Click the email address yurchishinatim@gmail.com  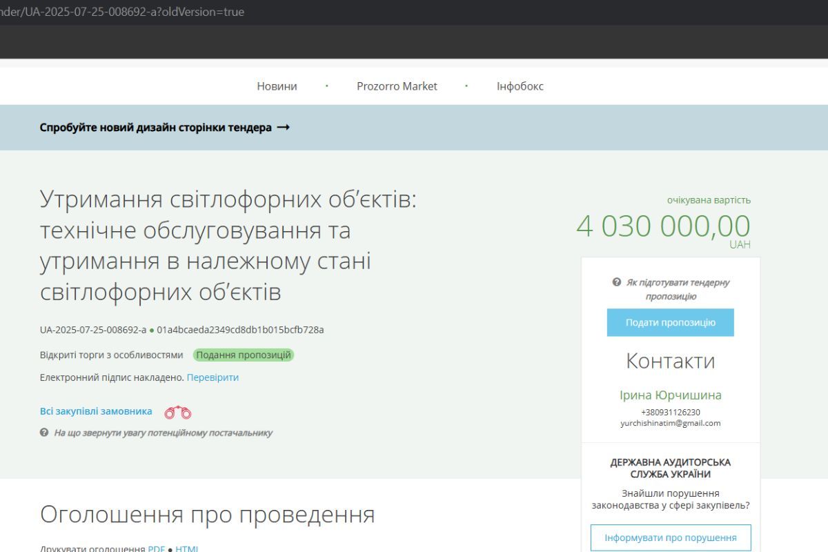click(669, 422)
